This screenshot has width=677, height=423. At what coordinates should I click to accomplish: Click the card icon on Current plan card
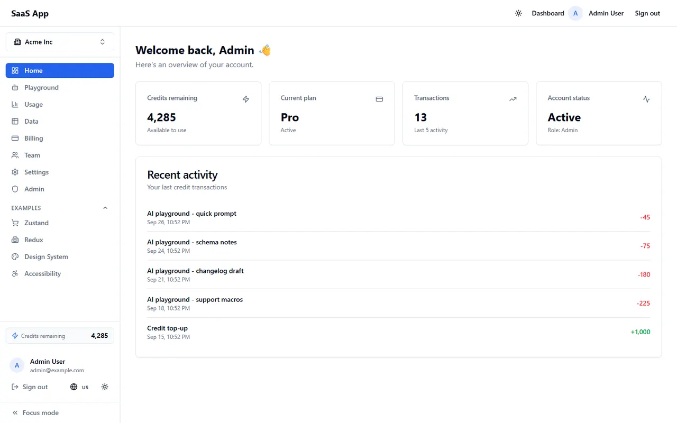379,99
